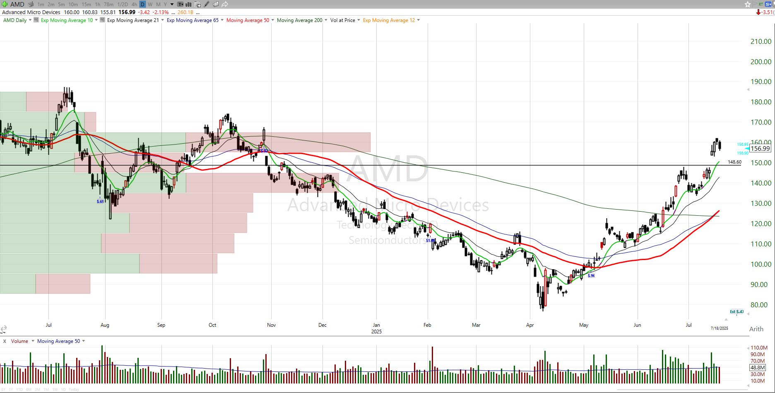Click the bar chart style icon

[188, 5]
